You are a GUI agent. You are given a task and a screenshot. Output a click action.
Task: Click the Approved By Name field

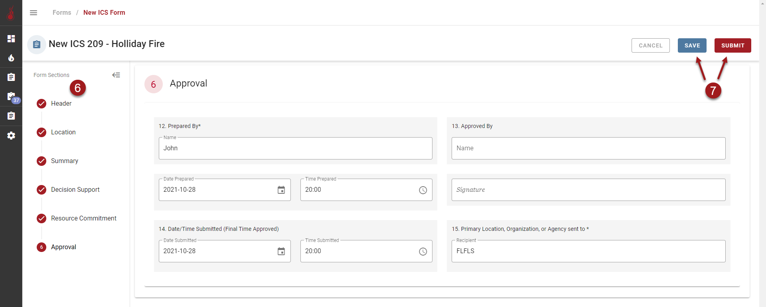(x=588, y=148)
